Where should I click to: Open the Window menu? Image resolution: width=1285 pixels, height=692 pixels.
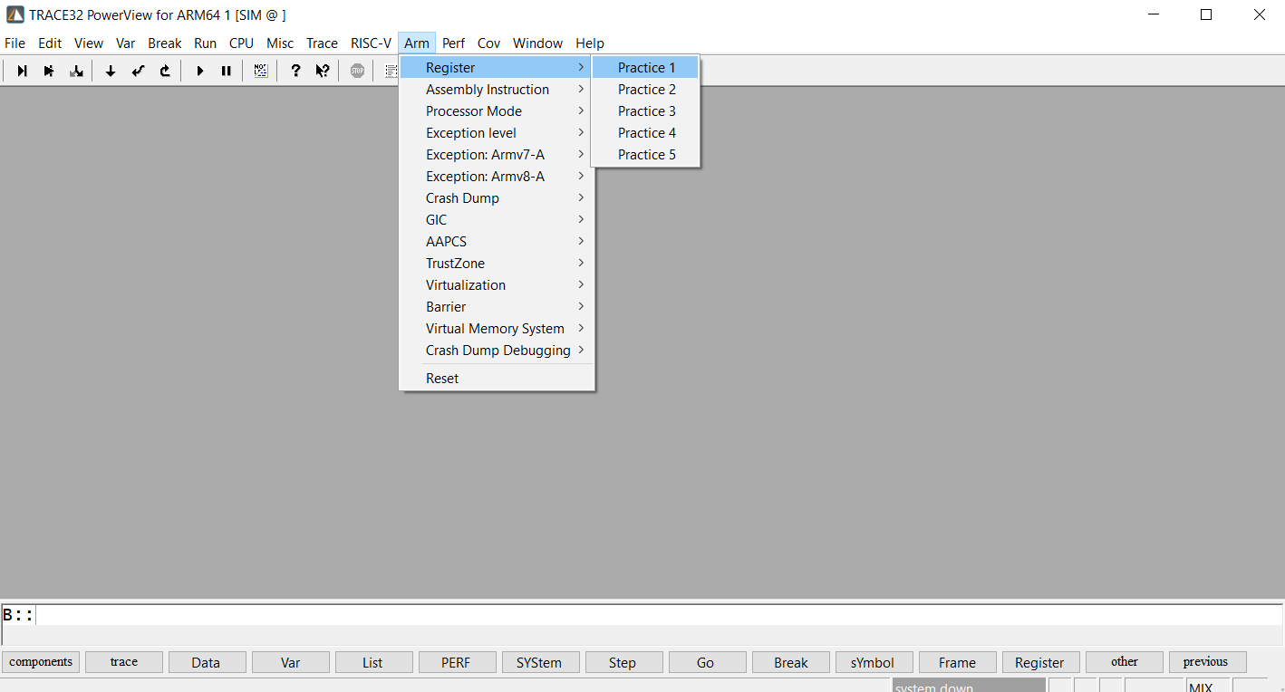tap(537, 43)
